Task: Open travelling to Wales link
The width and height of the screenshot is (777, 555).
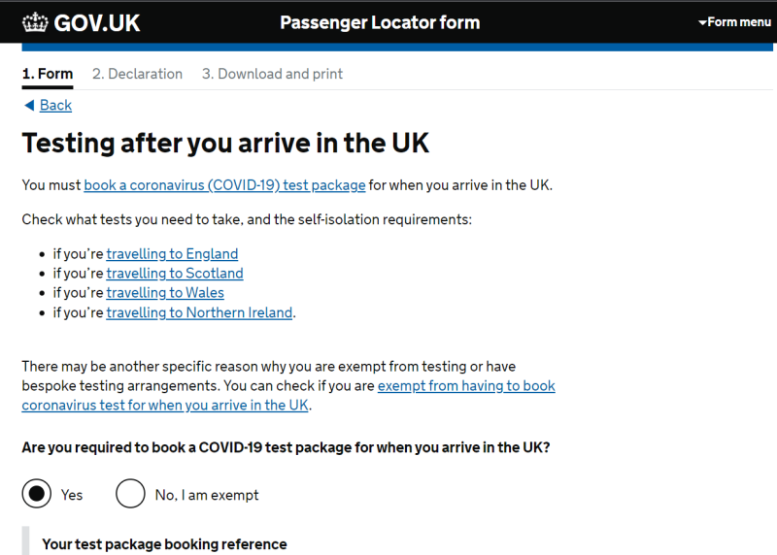Action: [165, 292]
